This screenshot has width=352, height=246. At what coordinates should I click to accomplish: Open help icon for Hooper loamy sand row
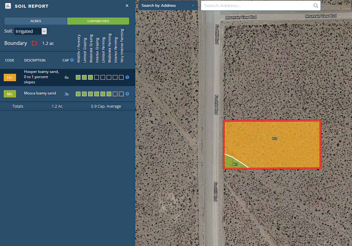[x=127, y=77]
